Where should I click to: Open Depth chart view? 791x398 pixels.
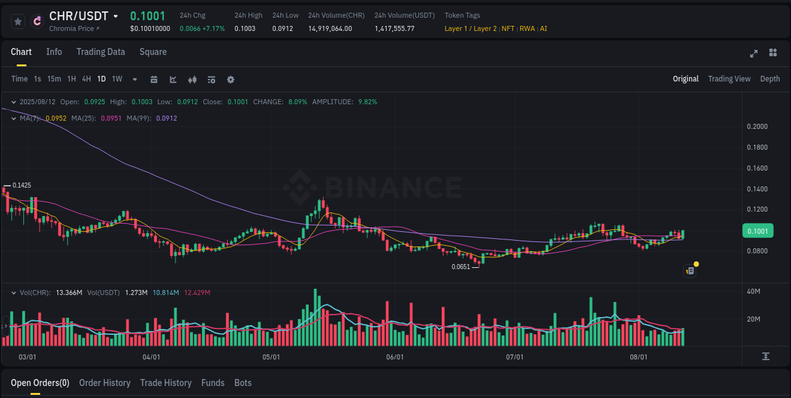[770, 79]
